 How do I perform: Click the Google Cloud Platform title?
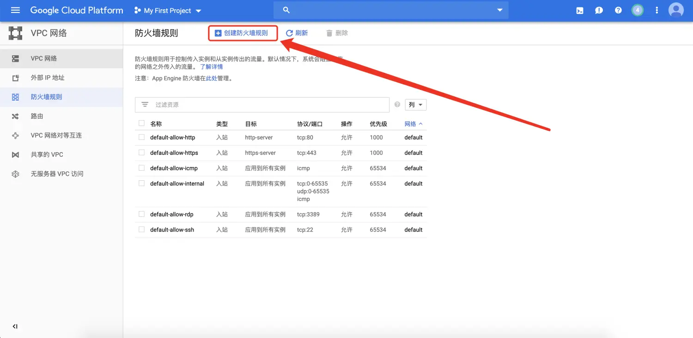tap(77, 10)
